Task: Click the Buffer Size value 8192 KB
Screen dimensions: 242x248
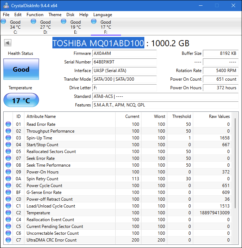Action: point(220,53)
